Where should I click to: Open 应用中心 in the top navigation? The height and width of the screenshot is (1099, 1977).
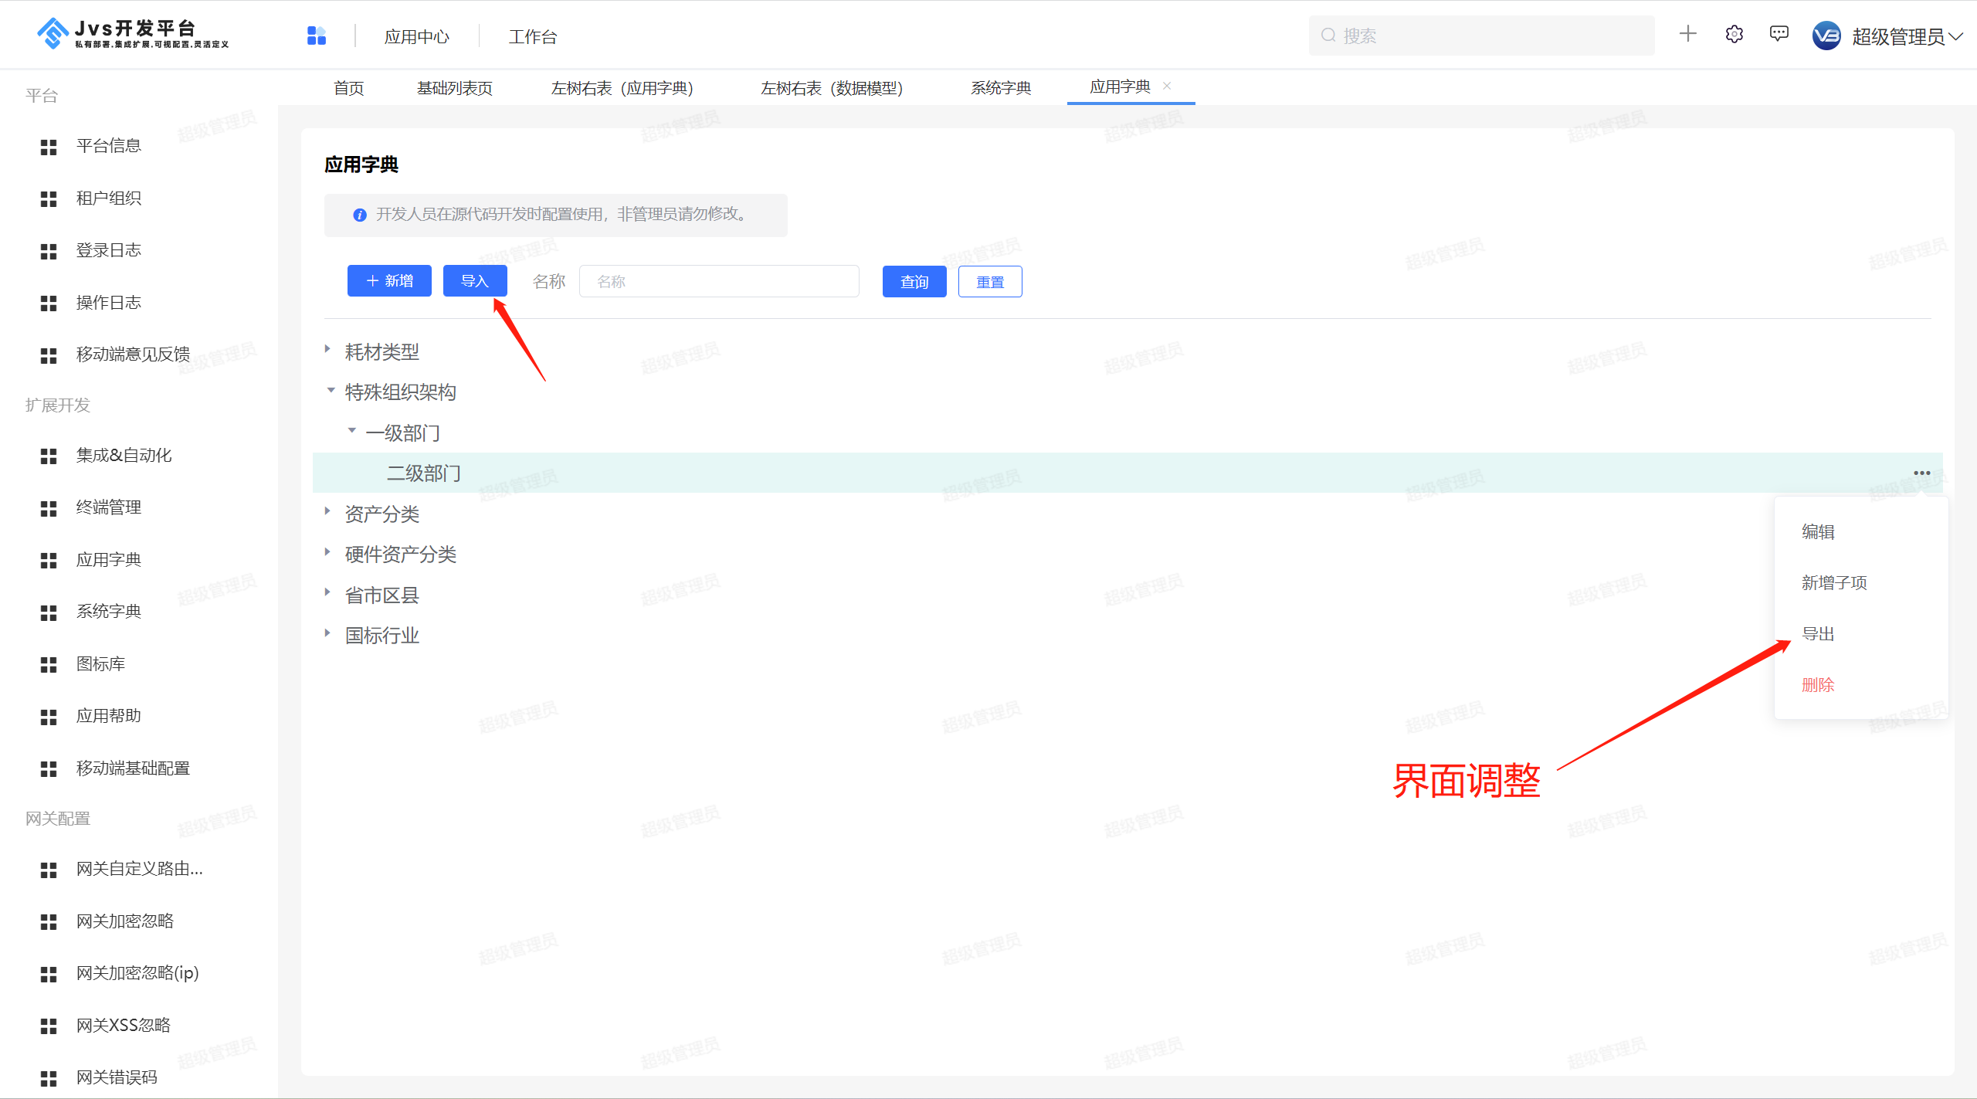coord(417,36)
